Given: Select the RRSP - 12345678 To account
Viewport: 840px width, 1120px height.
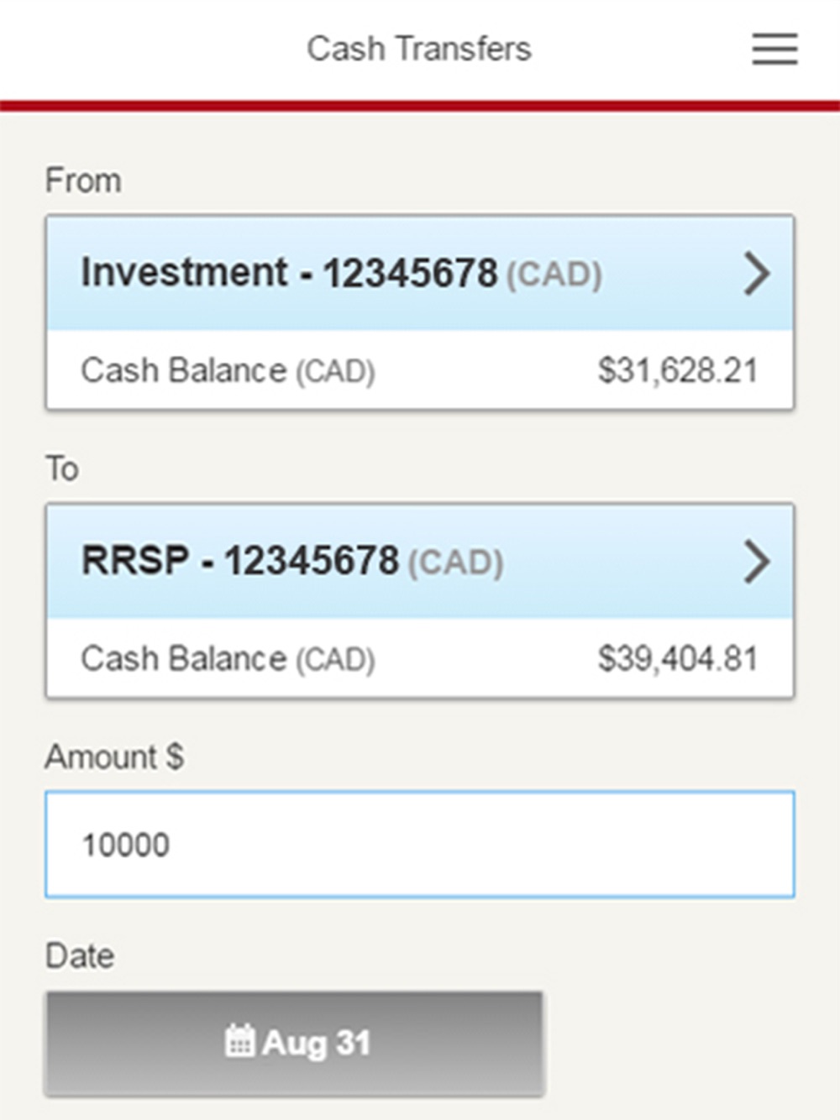Looking at the screenshot, I should (420, 562).
